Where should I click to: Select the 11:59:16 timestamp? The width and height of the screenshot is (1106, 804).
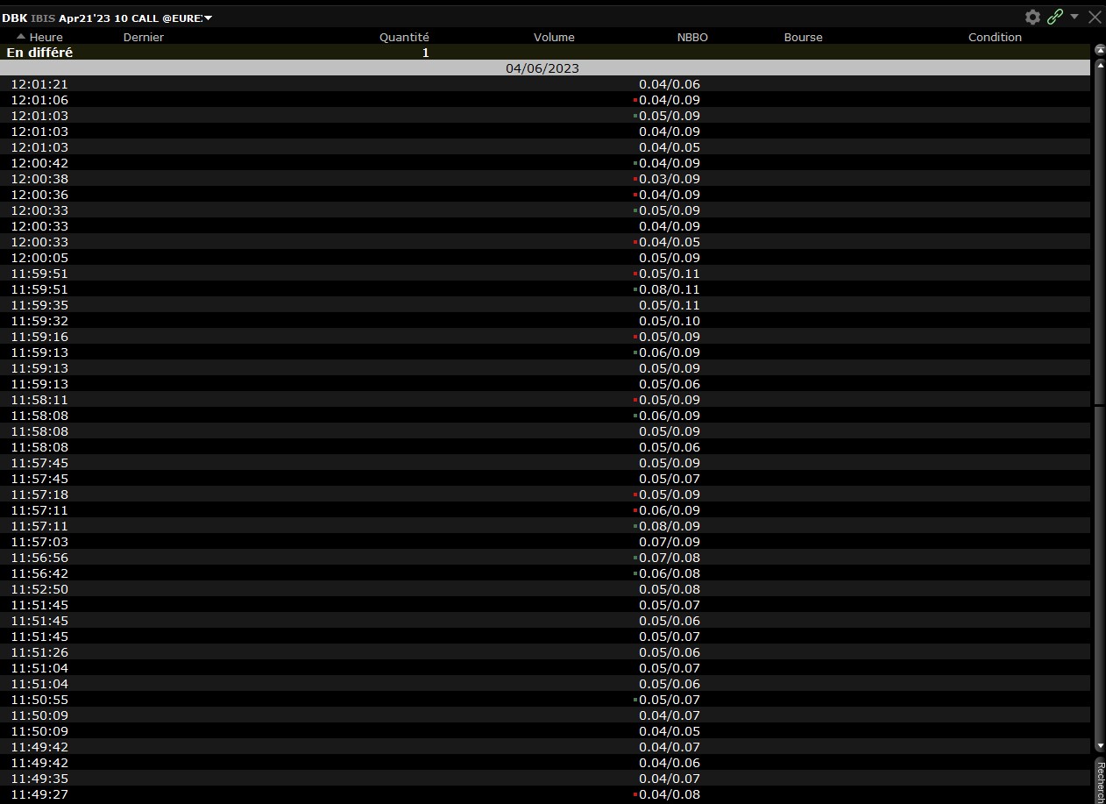click(39, 337)
